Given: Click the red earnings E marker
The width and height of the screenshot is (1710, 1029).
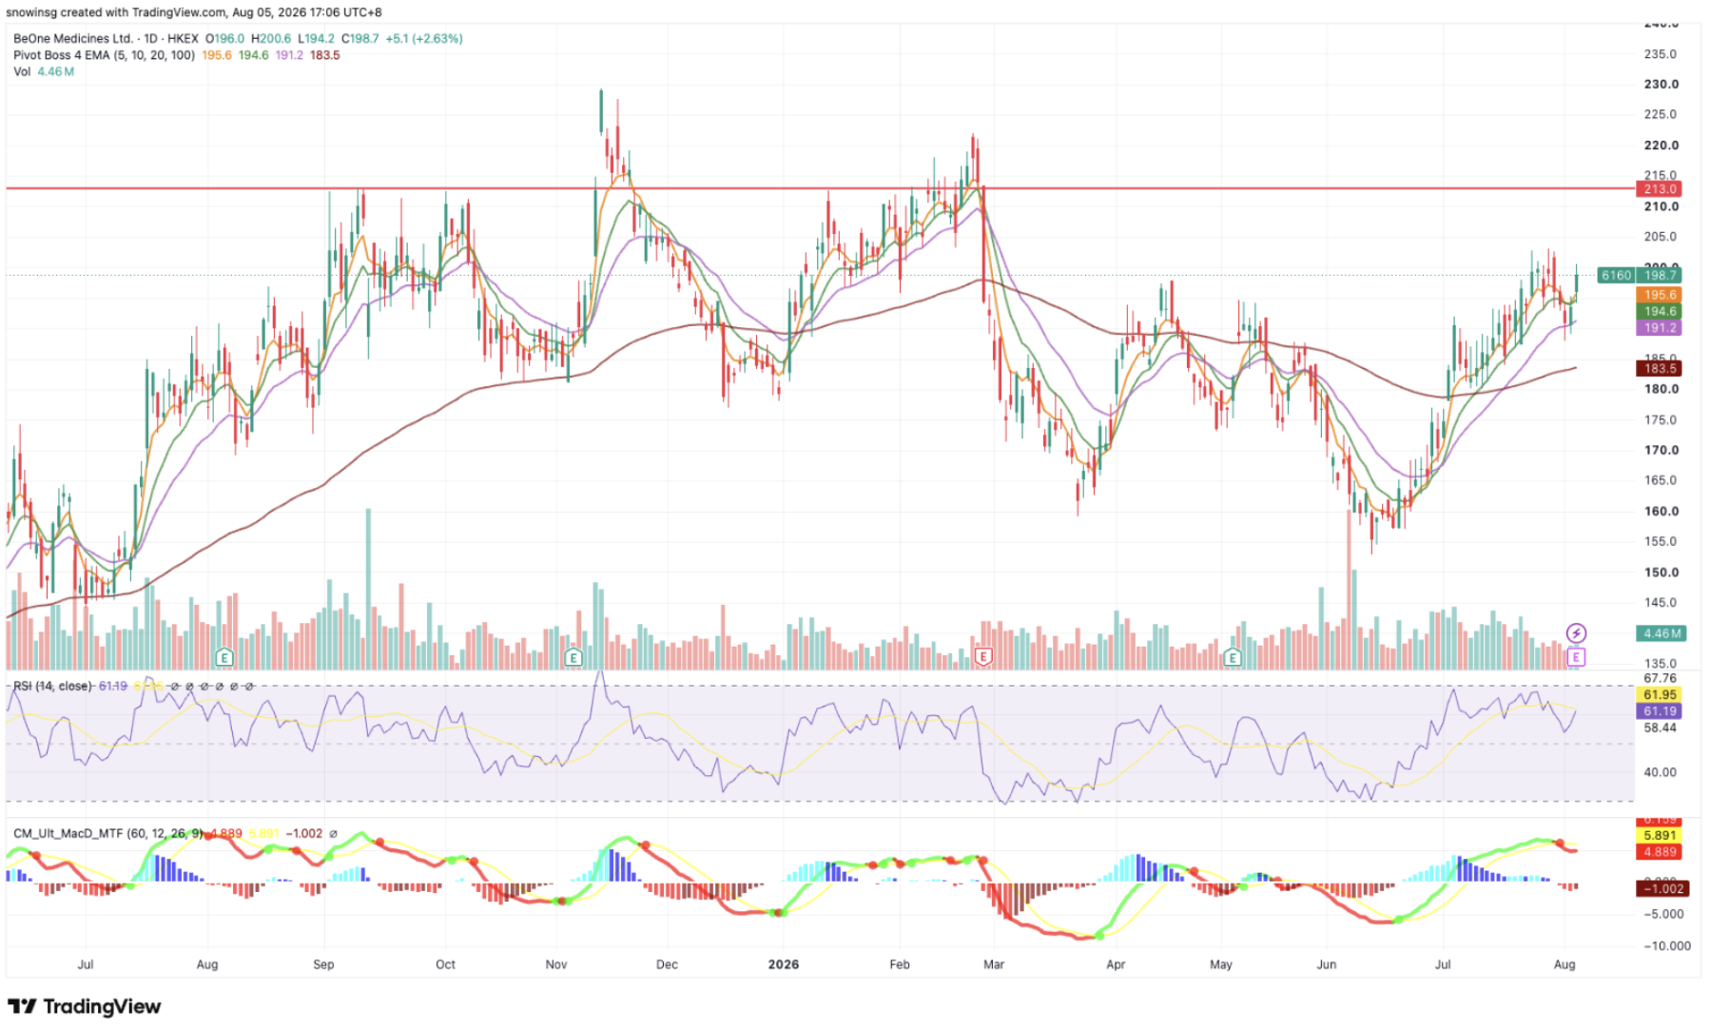Looking at the screenshot, I should coord(983,657).
